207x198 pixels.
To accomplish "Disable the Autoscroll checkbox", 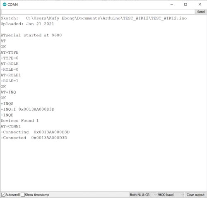I will click(3, 195).
